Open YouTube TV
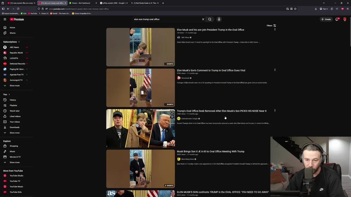351x197 pixels. click(15, 181)
